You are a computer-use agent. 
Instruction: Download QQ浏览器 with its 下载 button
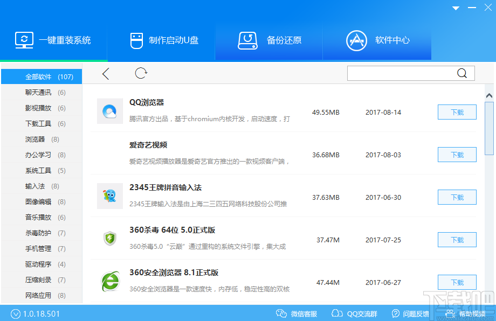457,112
